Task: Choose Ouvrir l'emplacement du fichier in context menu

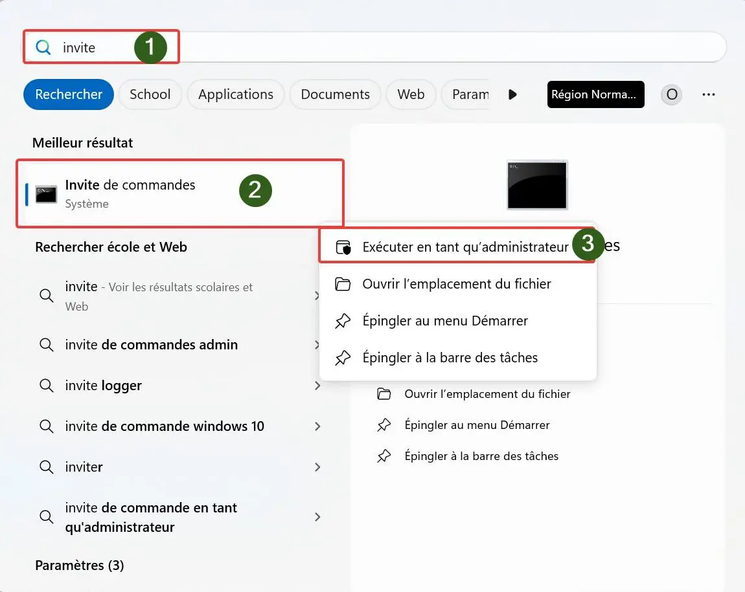Action: (458, 283)
